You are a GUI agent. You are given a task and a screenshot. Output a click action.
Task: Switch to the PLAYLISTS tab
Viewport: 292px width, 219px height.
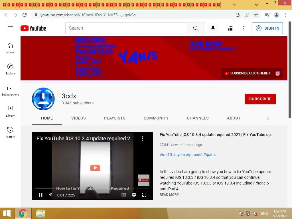115,118
